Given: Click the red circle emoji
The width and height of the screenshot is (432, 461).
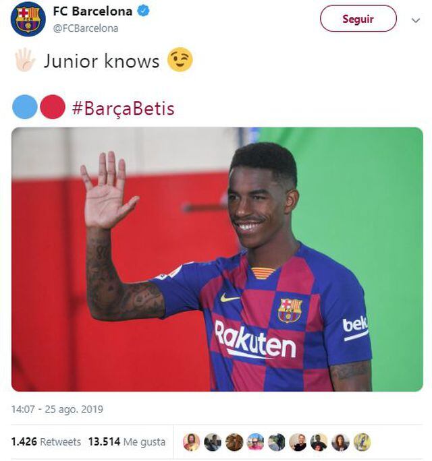Looking at the screenshot, I should pos(53,107).
